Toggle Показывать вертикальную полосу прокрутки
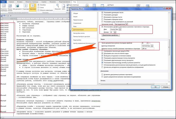This screenshot has height=119, width=176. pyautogui.click(x=102, y=60)
